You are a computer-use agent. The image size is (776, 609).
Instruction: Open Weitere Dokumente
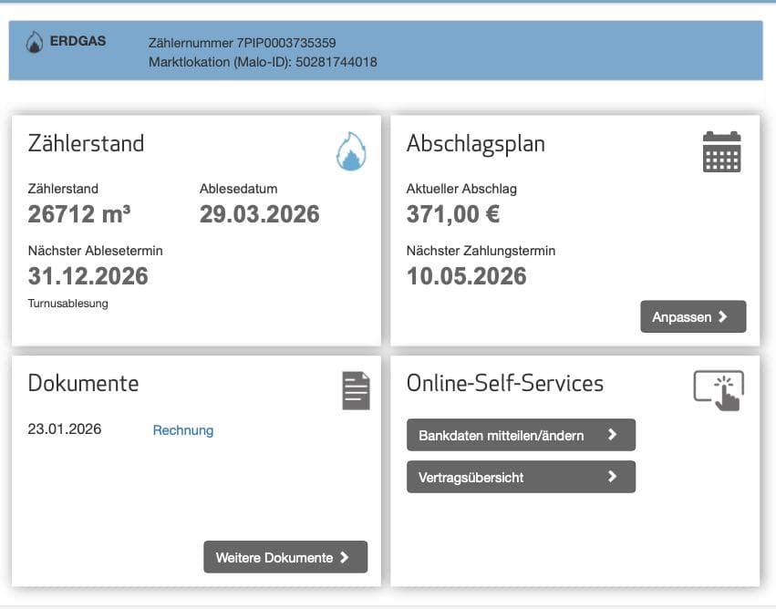pyautogui.click(x=285, y=557)
